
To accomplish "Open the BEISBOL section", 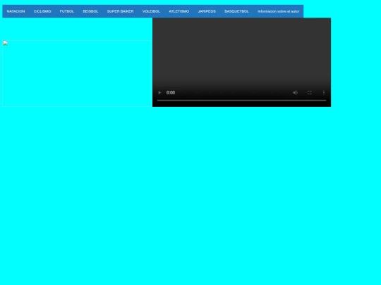I will pyautogui.click(x=90, y=11).
